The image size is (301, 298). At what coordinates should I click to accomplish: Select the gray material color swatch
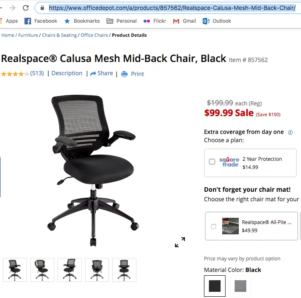pyautogui.click(x=240, y=286)
